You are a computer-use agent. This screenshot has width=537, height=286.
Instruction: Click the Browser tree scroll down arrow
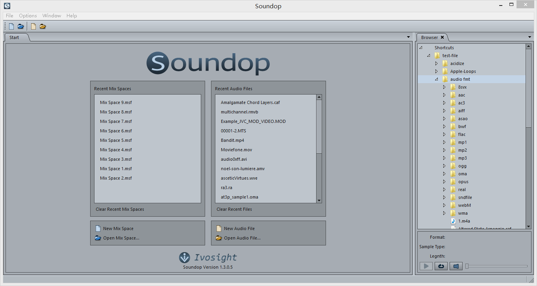coord(528,226)
